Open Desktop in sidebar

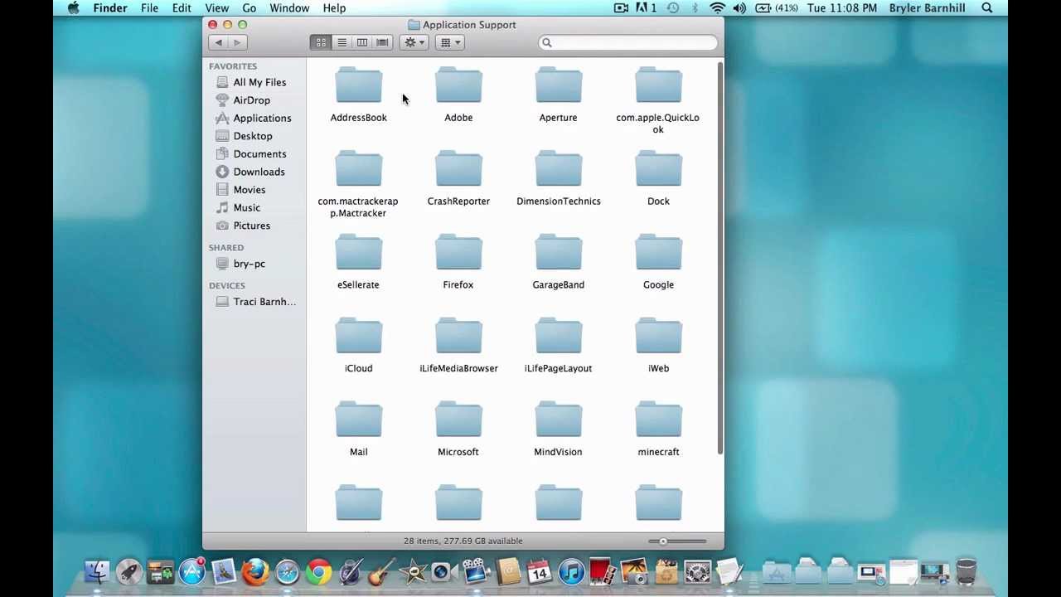(254, 136)
